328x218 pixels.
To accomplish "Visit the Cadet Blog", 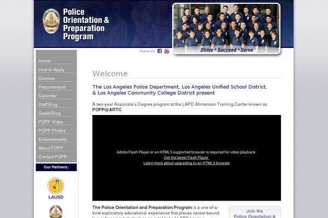I will (49, 113).
